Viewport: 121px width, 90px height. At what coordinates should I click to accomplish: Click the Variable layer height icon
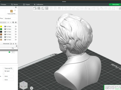[x=59, y=8]
